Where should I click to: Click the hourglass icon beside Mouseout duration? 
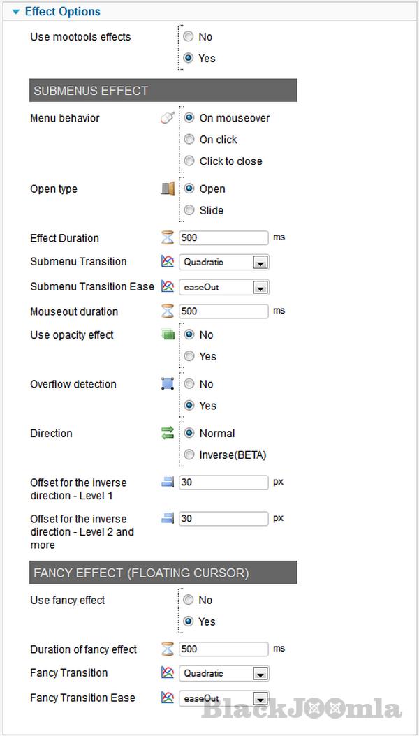tap(168, 311)
